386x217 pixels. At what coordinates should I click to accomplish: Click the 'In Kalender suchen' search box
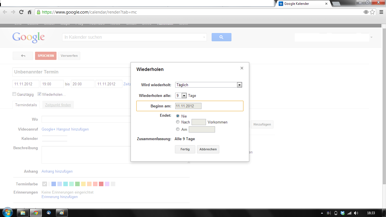click(x=132, y=37)
